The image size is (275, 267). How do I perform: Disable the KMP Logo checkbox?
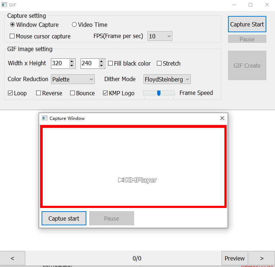[x=106, y=93]
